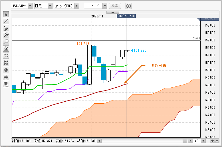This screenshot has height=147, width=222.
Task: Increase the bar count with plus button
Action: [212, 141]
